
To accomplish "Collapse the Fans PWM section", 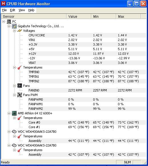I will point(14,95).
